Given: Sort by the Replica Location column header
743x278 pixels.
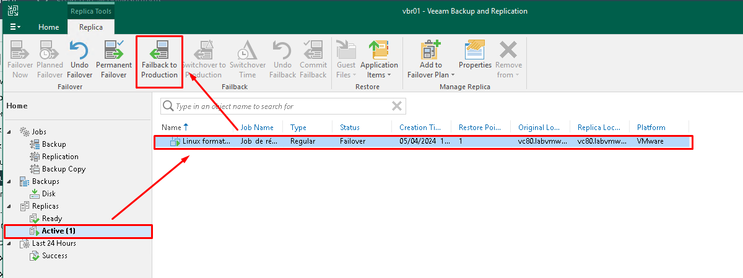Looking at the screenshot, I should click(599, 127).
